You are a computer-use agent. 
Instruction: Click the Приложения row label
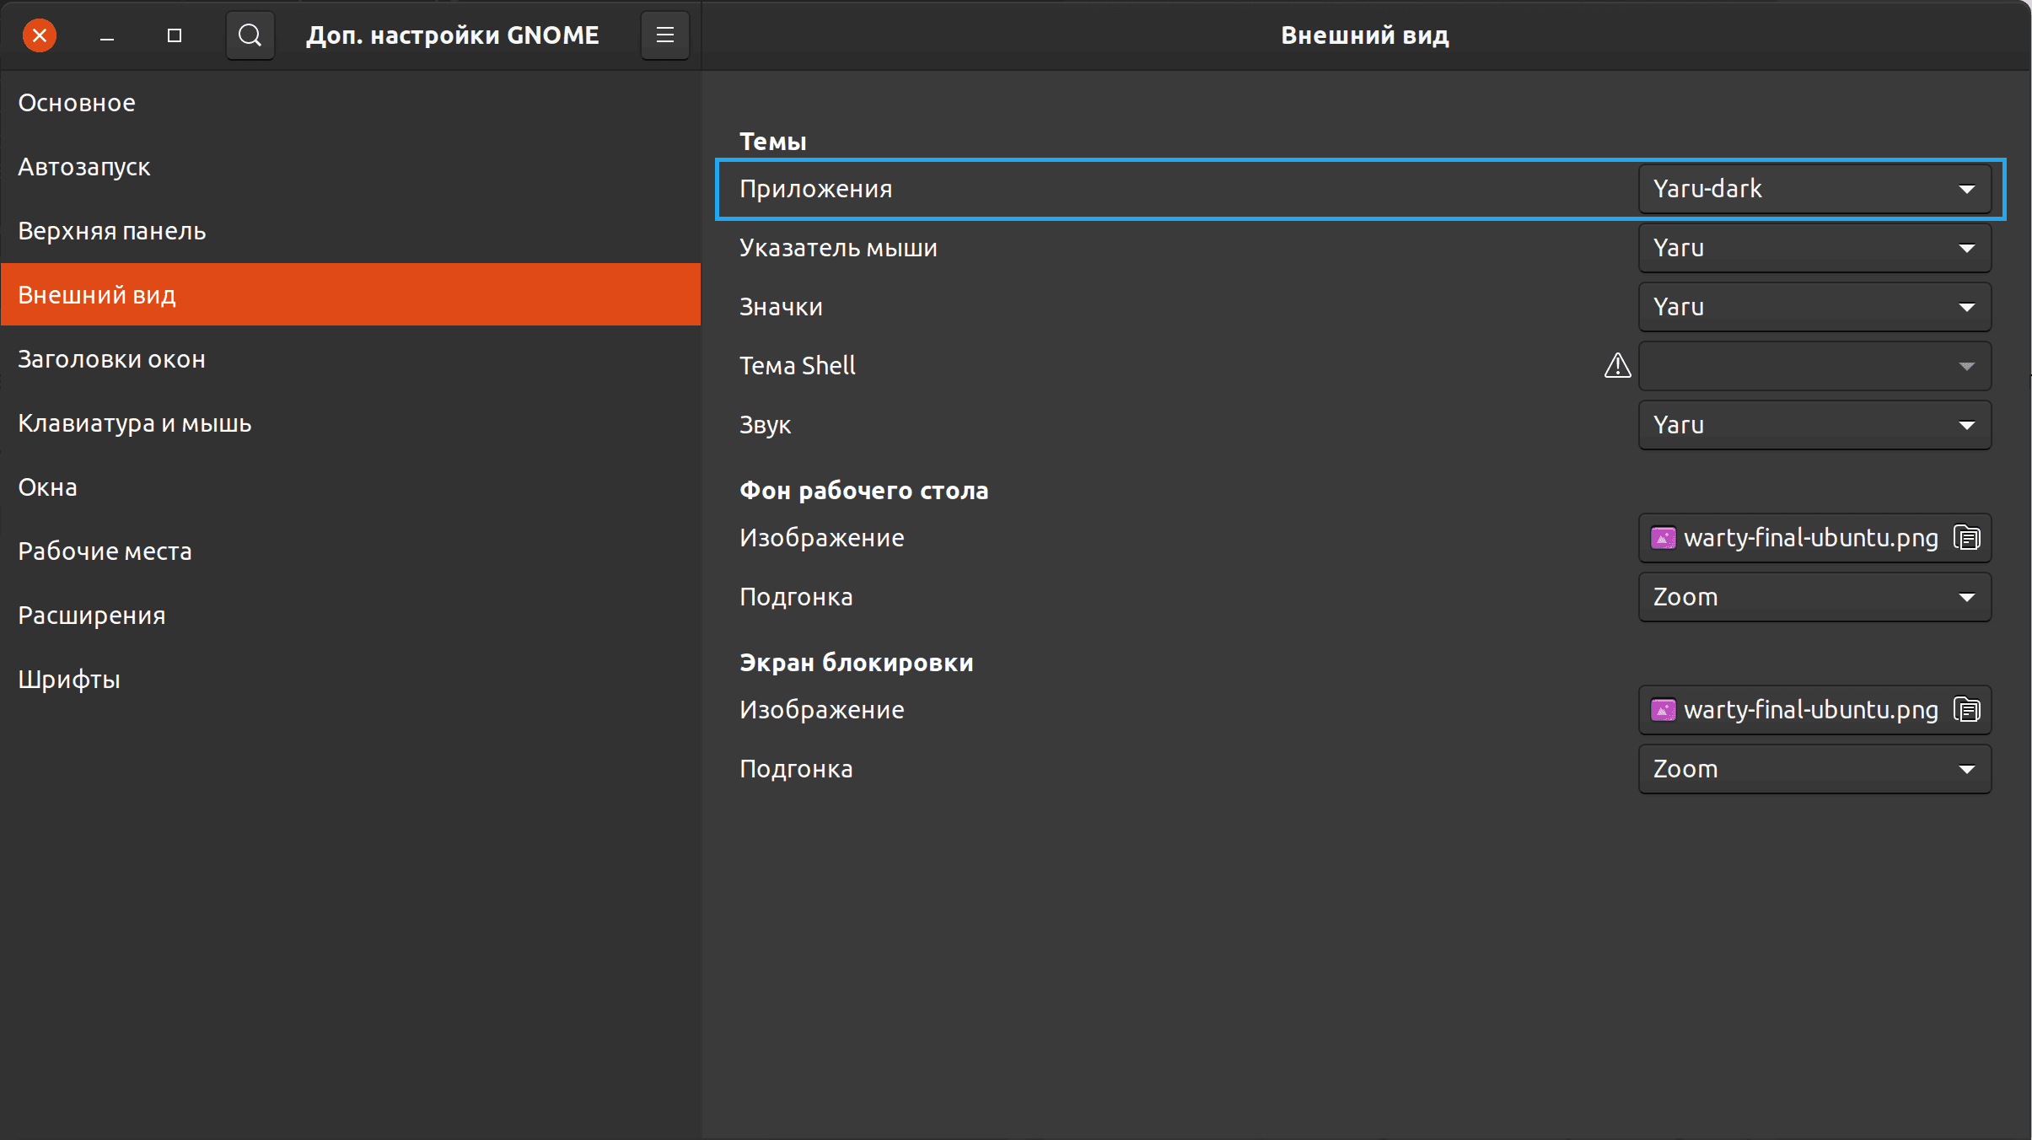pyautogui.click(x=815, y=189)
